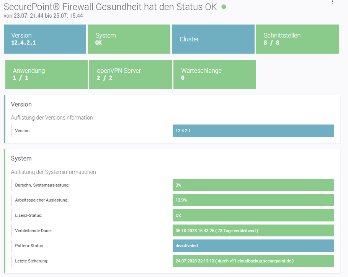Click the System section heading
This screenshot has height=277, width=348.
pos(21,158)
